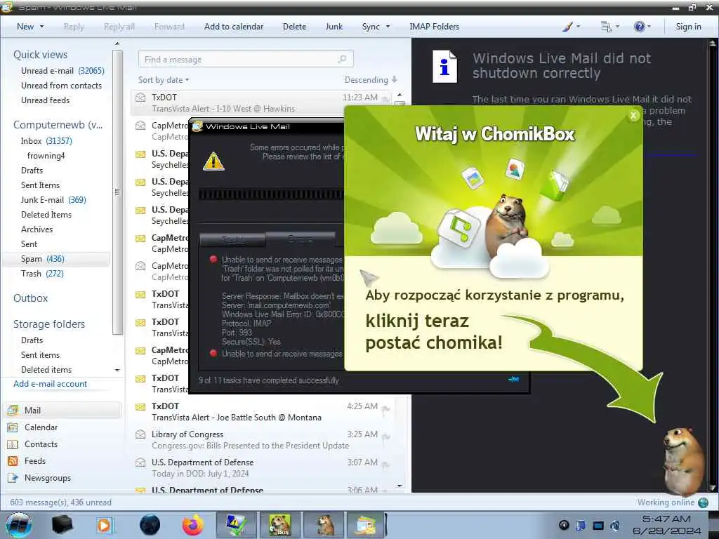Expand the Help icon dropdown arrow

pyautogui.click(x=649, y=27)
